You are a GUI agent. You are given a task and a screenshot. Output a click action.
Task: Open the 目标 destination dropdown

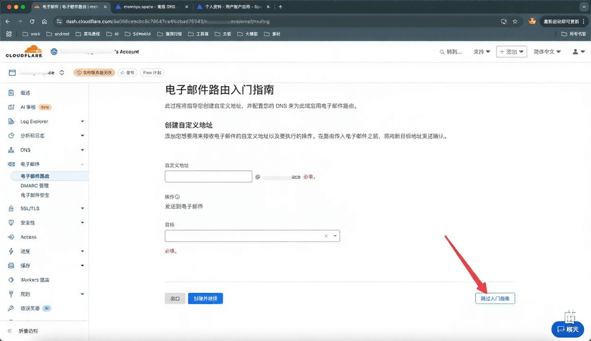(x=335, y=236)
